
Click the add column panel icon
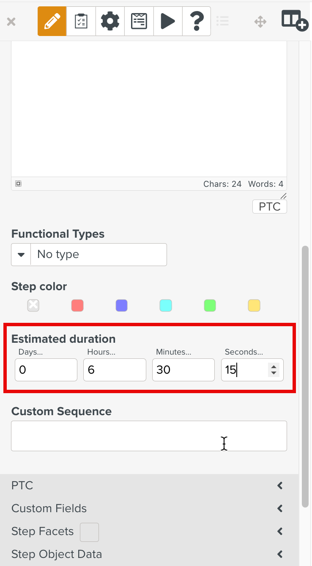pyautogui.click(x=295, y=20)
